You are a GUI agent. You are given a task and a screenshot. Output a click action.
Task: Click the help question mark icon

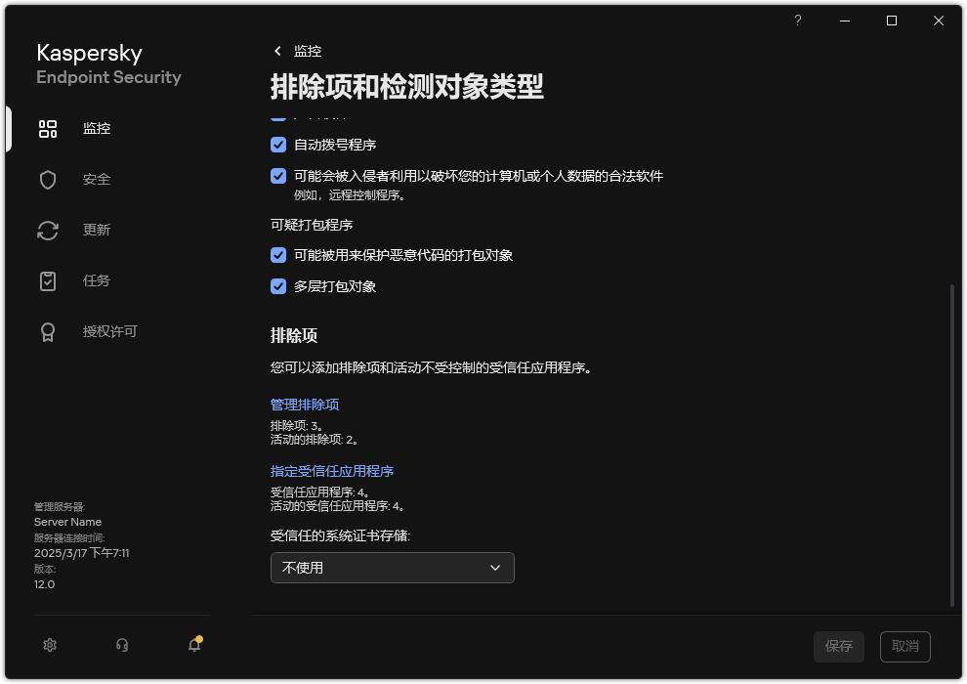coord(797,20)
